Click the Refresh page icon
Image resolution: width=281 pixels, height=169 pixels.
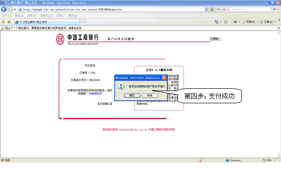pos(218,9)
